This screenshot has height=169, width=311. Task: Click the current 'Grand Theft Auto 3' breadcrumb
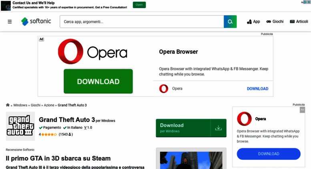pyautogui.click(x=72, y=105)
